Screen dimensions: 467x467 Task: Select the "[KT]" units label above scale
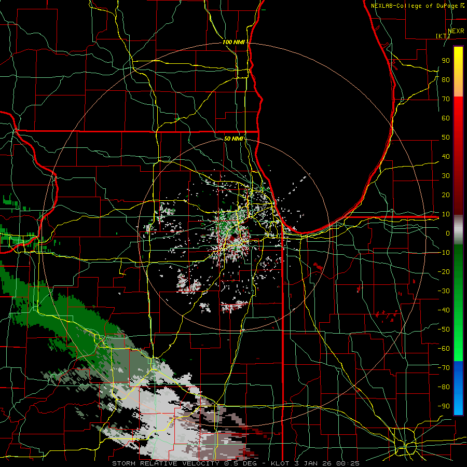[443, 36]
